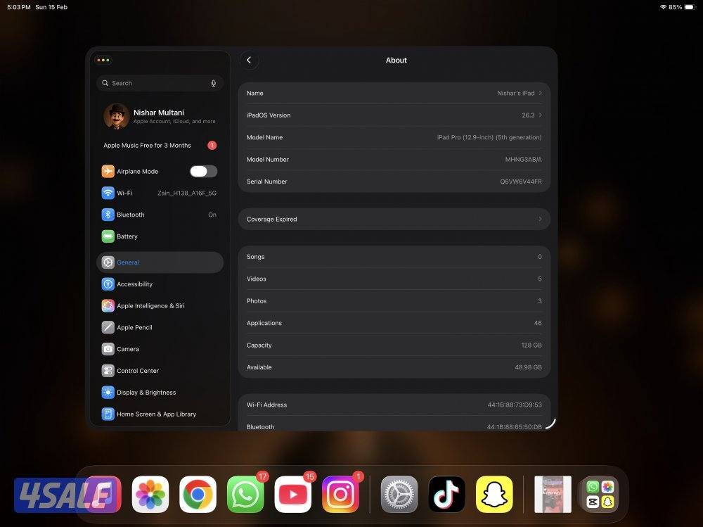Select the Control Center settings icon
This screenshot has width=703, height=527.
pos(107,371)
